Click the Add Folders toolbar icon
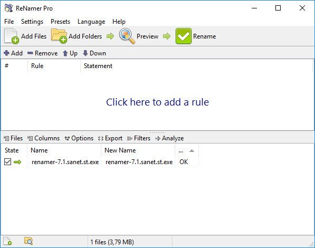The width and height of the screenshot is (315, 248). tap(59, 36)
